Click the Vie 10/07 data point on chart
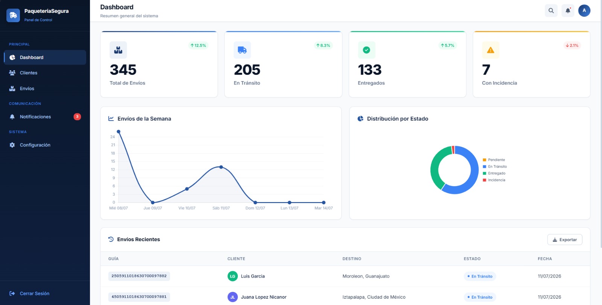602x305 pixels. (x=187, y=189)
